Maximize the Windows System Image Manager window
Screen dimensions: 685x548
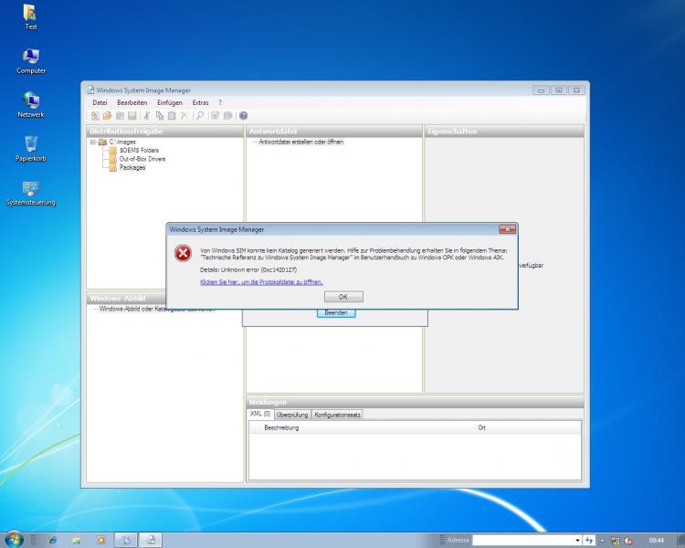[559, 90]
